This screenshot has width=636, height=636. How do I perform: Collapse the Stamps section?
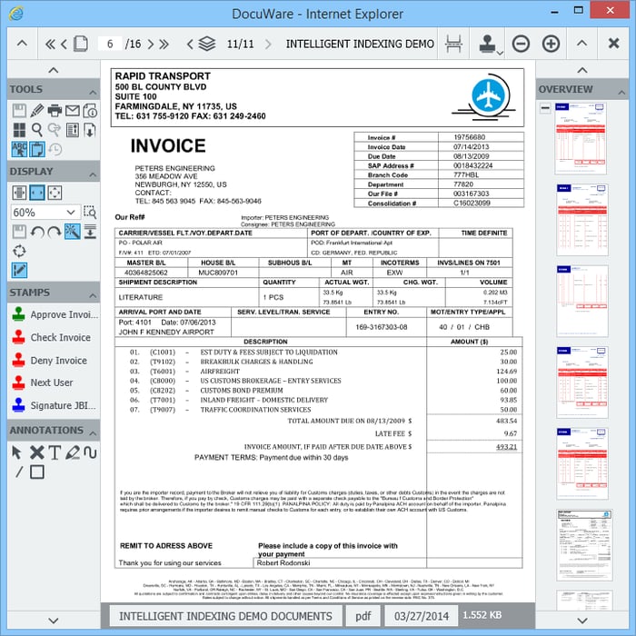[91, 293]
